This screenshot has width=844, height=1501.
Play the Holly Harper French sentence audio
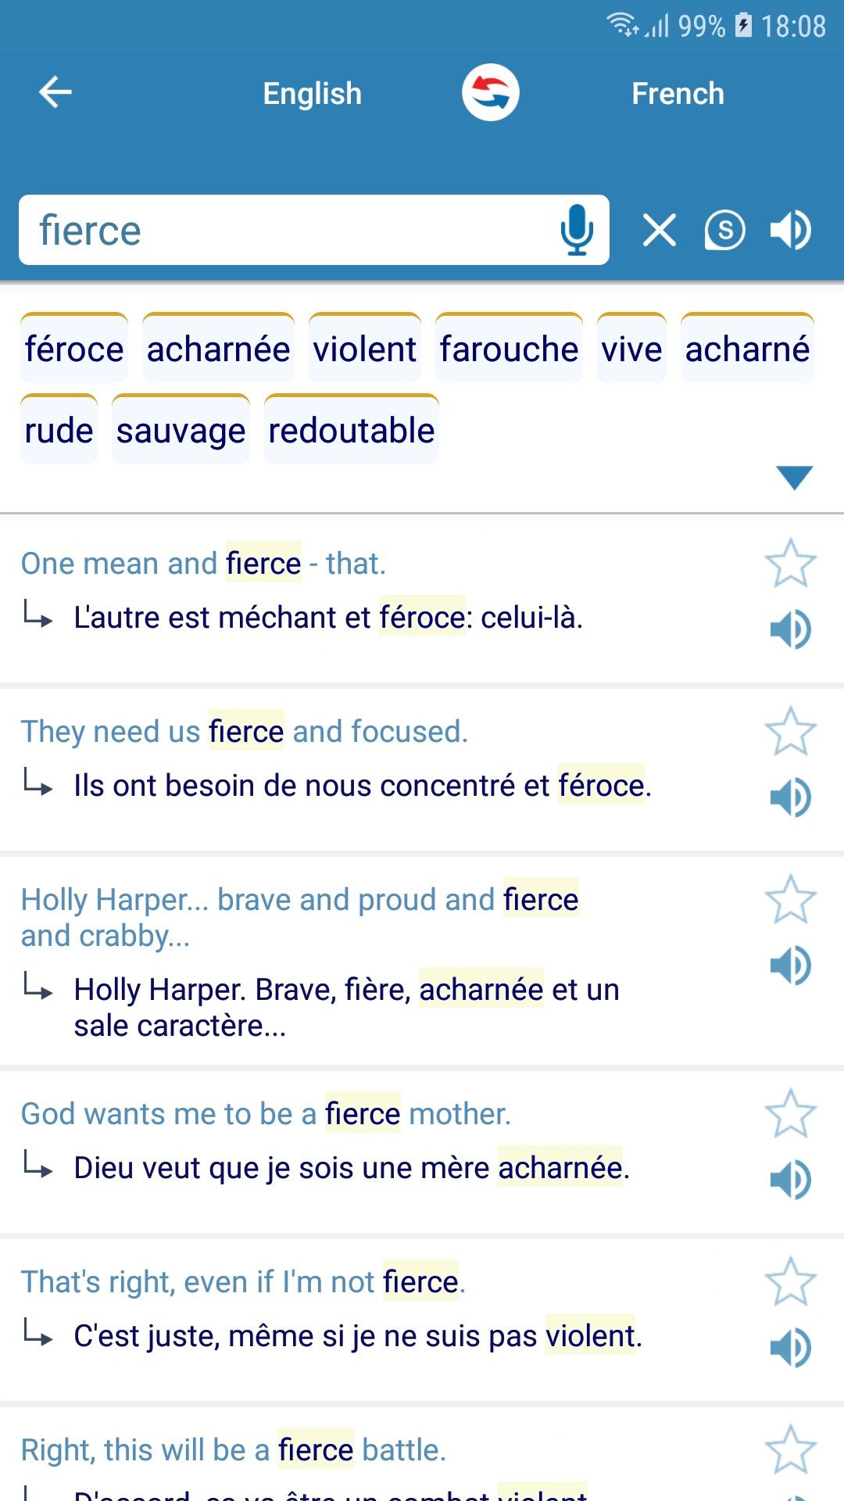coord(791,965)
